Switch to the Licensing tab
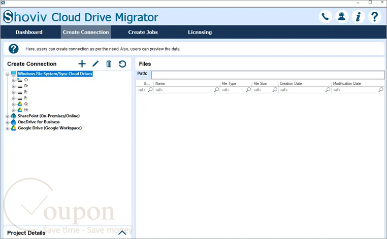The image size is (387, 239). click(x=200, y=32)
